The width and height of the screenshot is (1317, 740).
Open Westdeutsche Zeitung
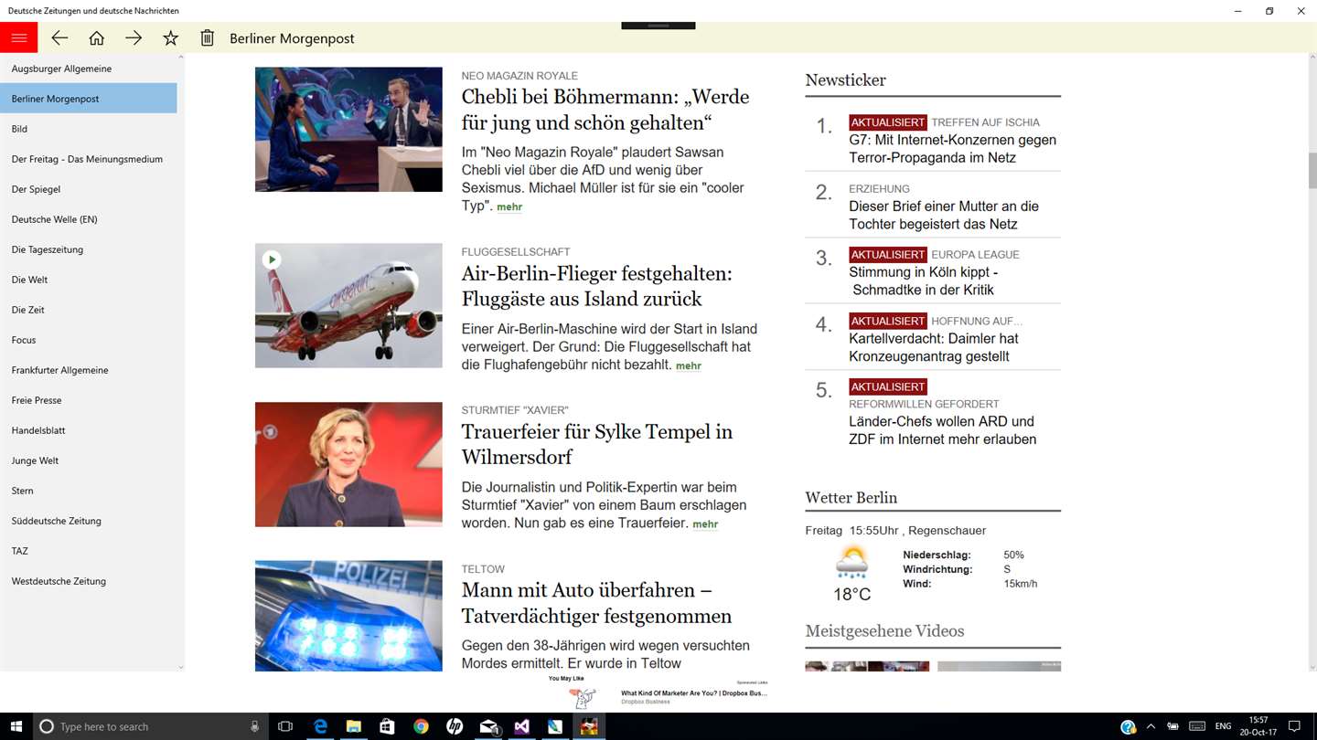[x=89, y=581]
